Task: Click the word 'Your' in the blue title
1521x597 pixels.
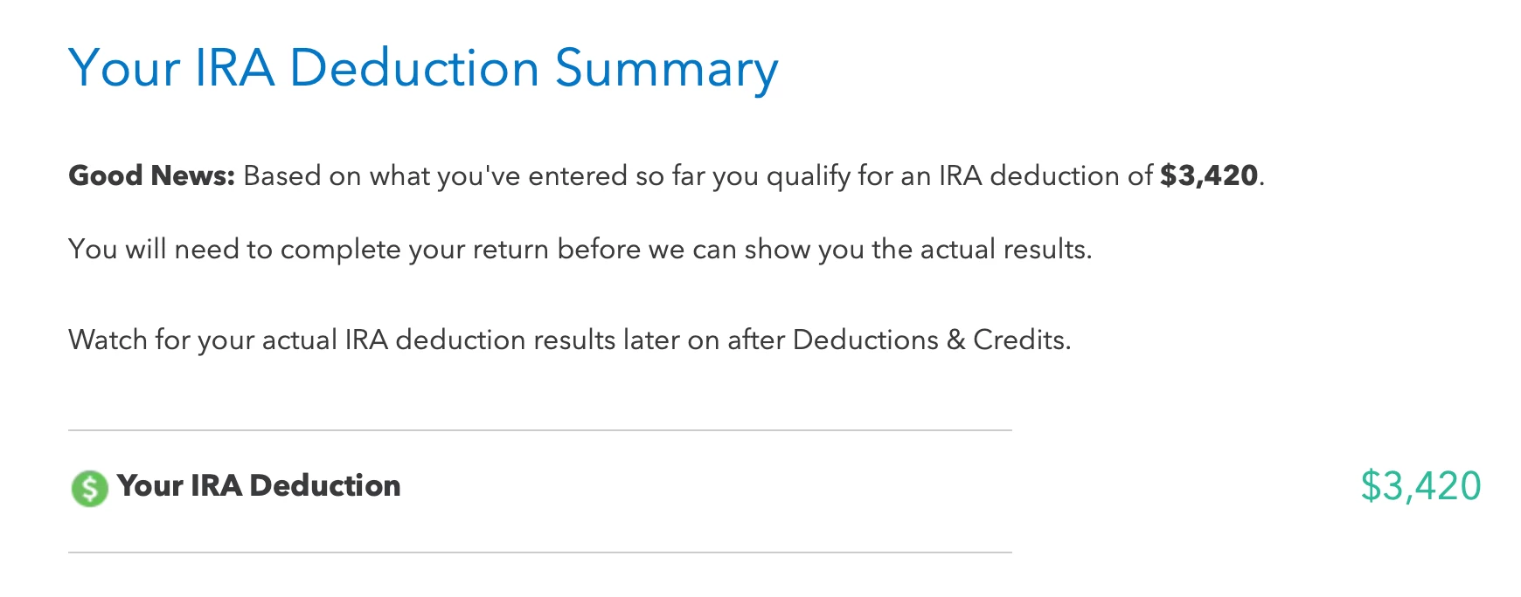Action: [124, 68]
